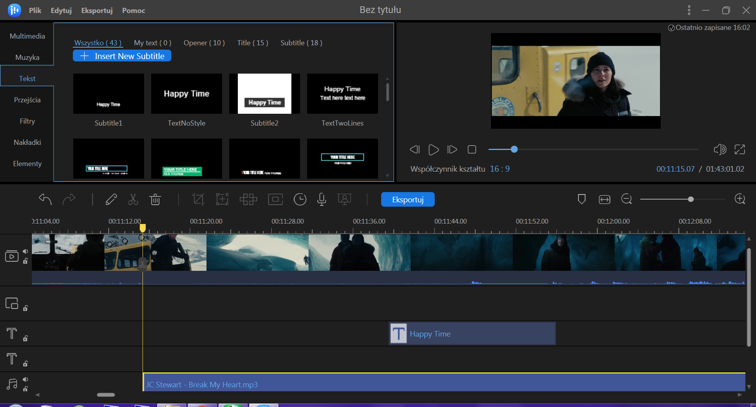
Task: Toggle lock on the music track
Action: pyautogui.click(x=25, y=389)
